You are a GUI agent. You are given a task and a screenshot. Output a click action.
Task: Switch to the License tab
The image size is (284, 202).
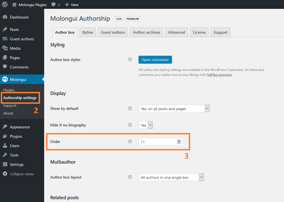(x=199, y=32)
